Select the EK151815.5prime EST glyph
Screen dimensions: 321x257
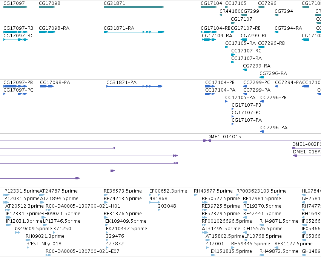pos(213,255)
